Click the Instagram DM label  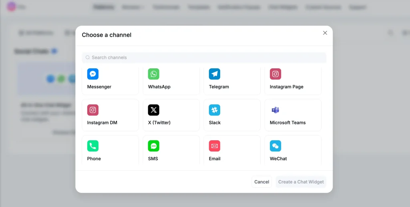102,122
